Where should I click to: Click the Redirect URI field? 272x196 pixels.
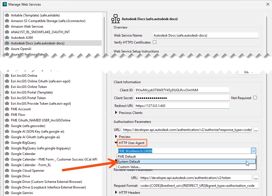tap(182, 106)
